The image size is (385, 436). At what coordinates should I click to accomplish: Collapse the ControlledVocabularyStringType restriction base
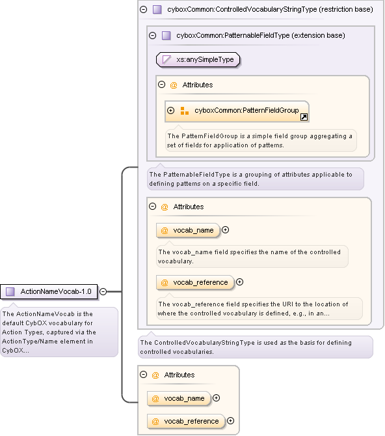point(144,10)
